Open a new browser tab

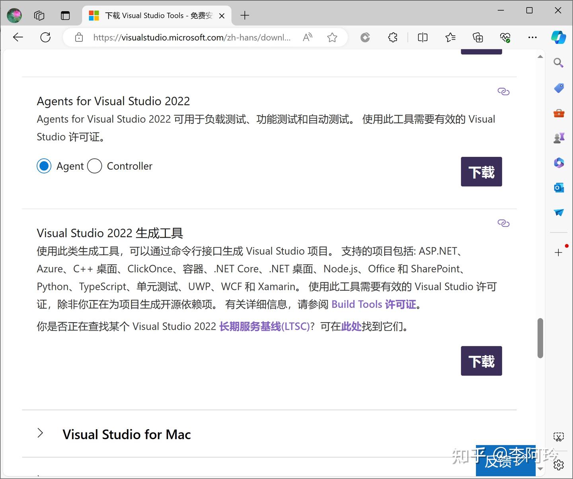(x=244, y=16)
